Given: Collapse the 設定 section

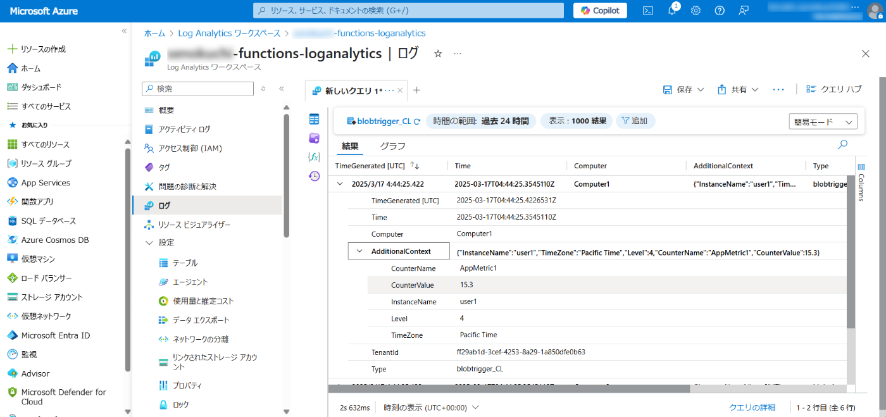Looking at the screenshot, I should 149,242.
